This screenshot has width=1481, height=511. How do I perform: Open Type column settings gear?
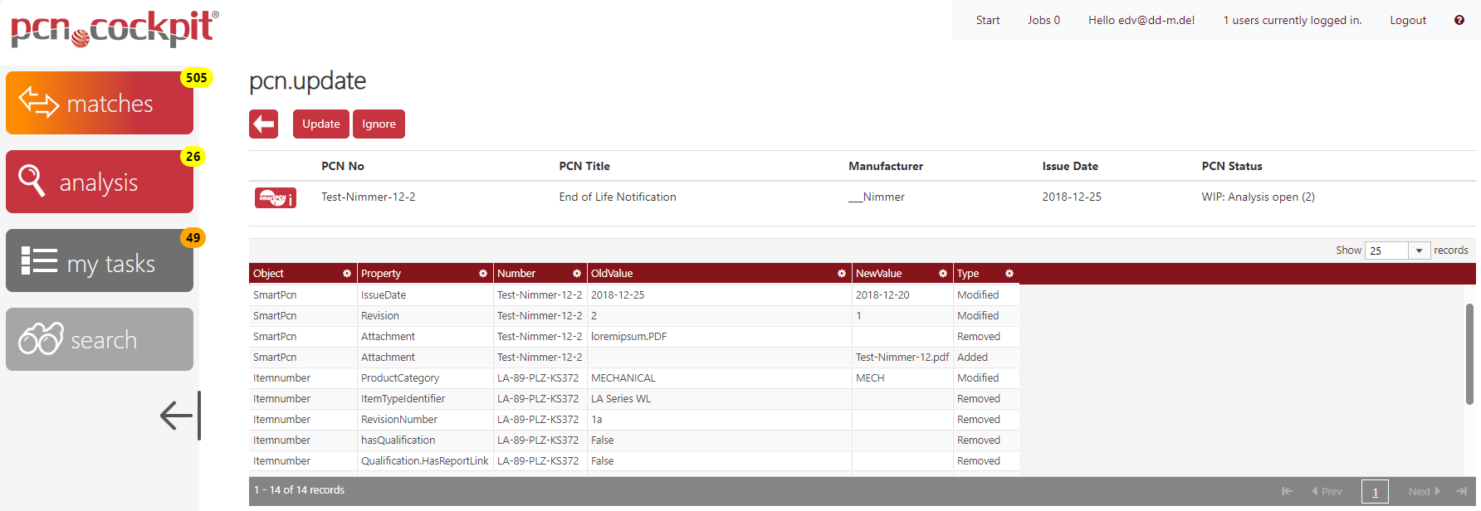tap(1009, 274)
